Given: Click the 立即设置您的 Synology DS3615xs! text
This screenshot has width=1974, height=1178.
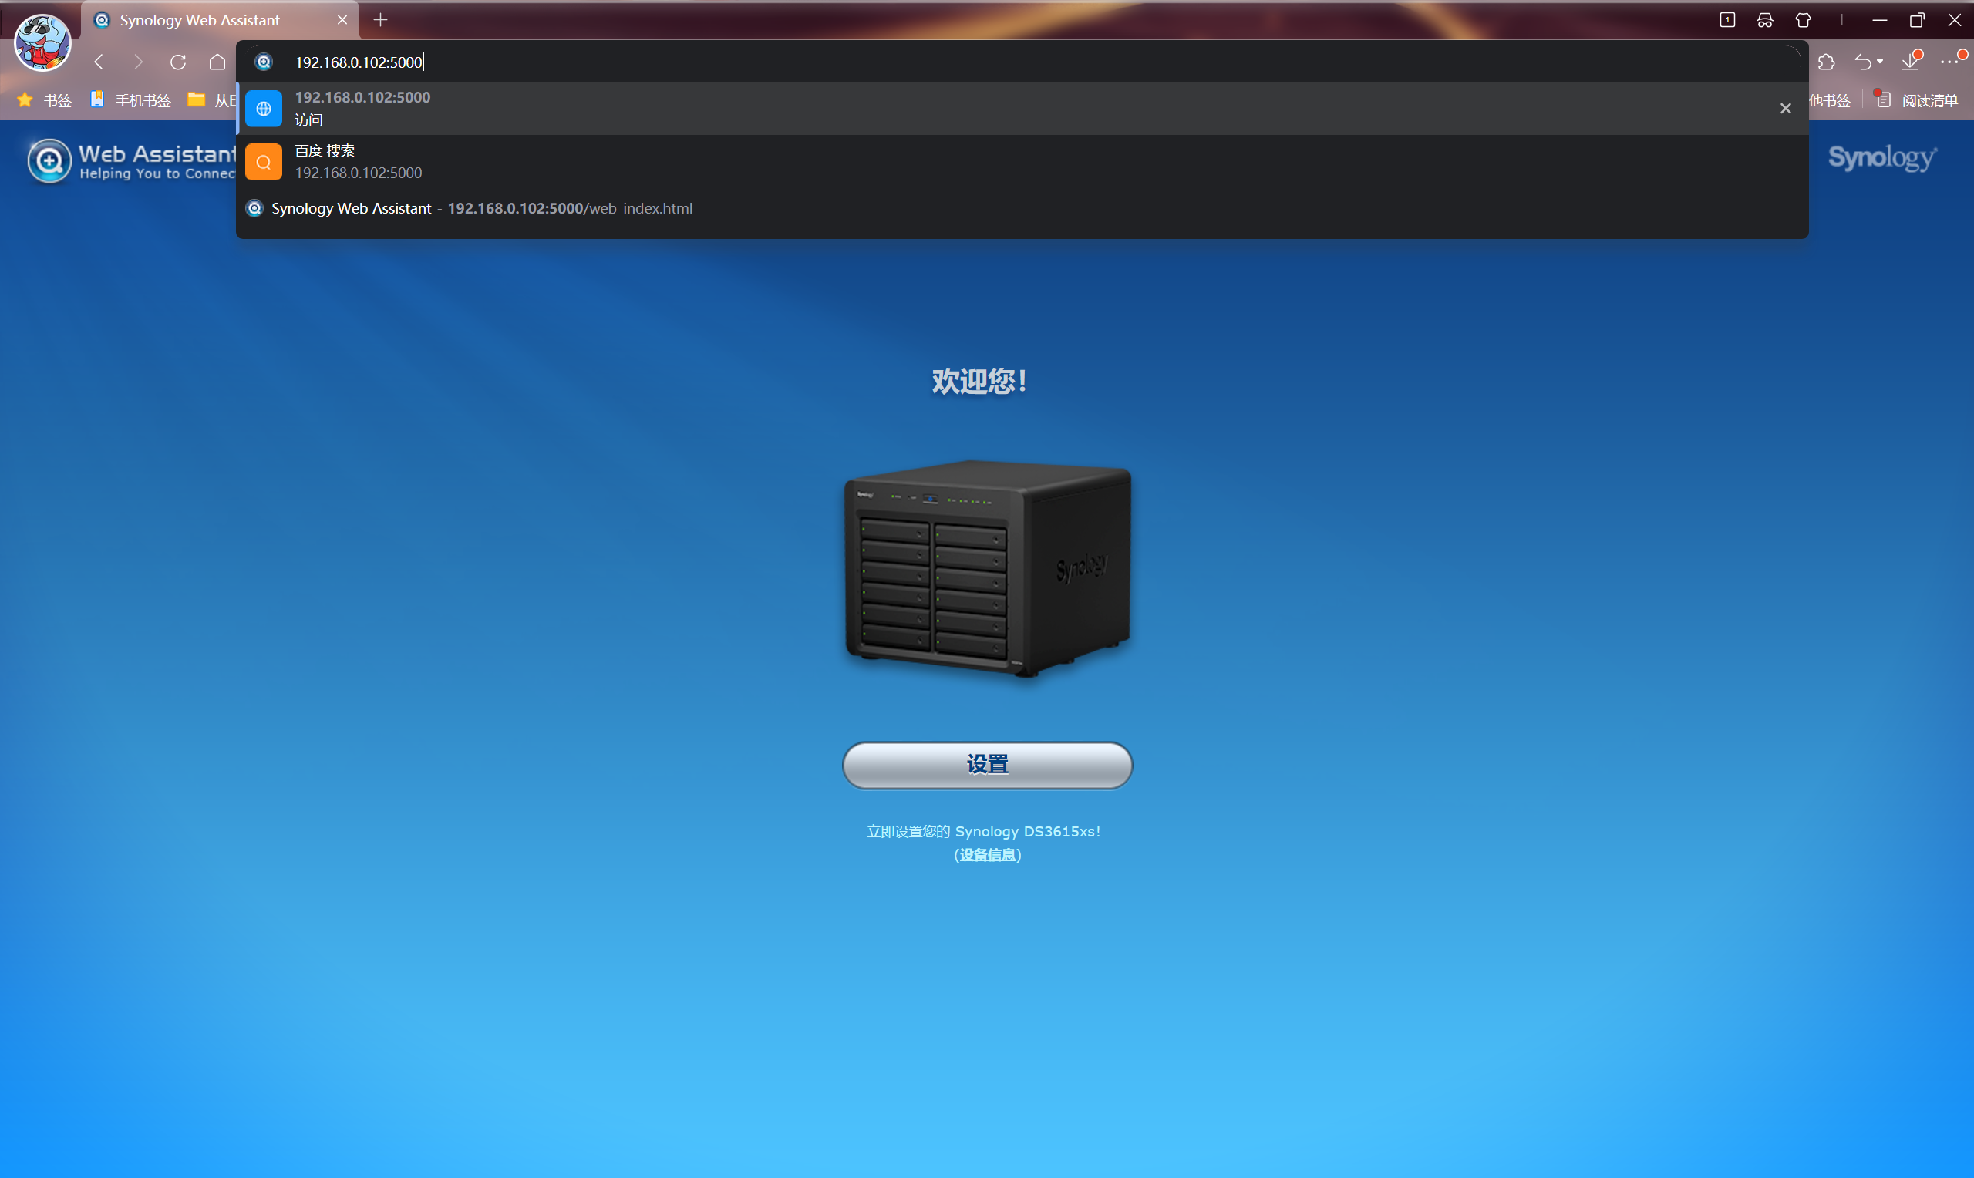Looking at the screenshot, I should point(983,831).
